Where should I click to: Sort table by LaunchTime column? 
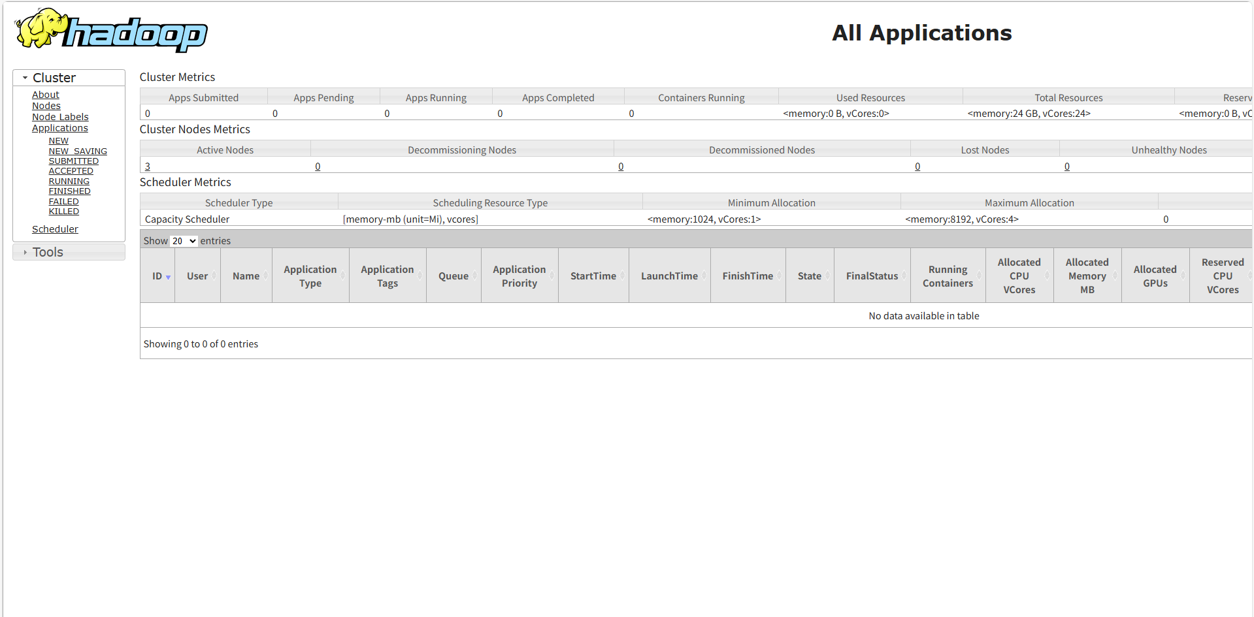tap(669, 276)
